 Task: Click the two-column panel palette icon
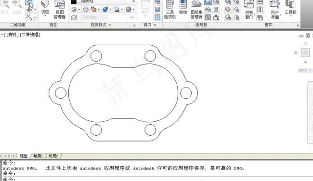point(208,17)
